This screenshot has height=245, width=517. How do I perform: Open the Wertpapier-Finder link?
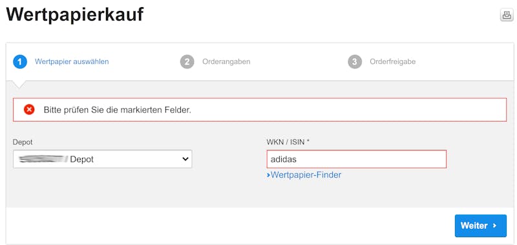click(306, 175)
